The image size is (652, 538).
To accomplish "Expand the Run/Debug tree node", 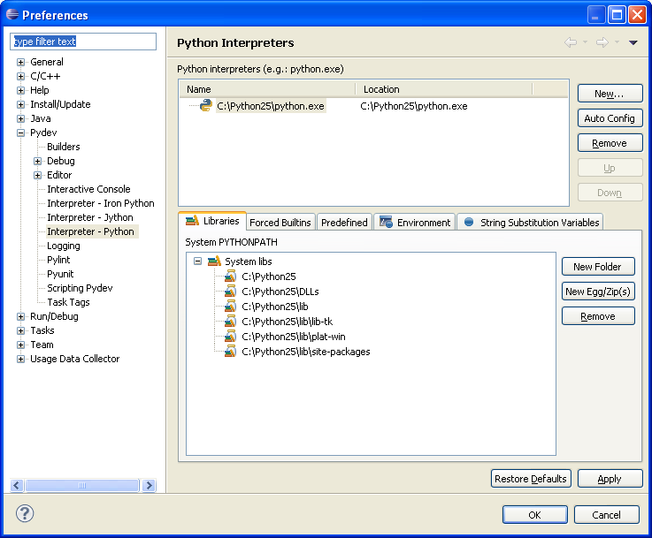I will (x=20, y=317).
